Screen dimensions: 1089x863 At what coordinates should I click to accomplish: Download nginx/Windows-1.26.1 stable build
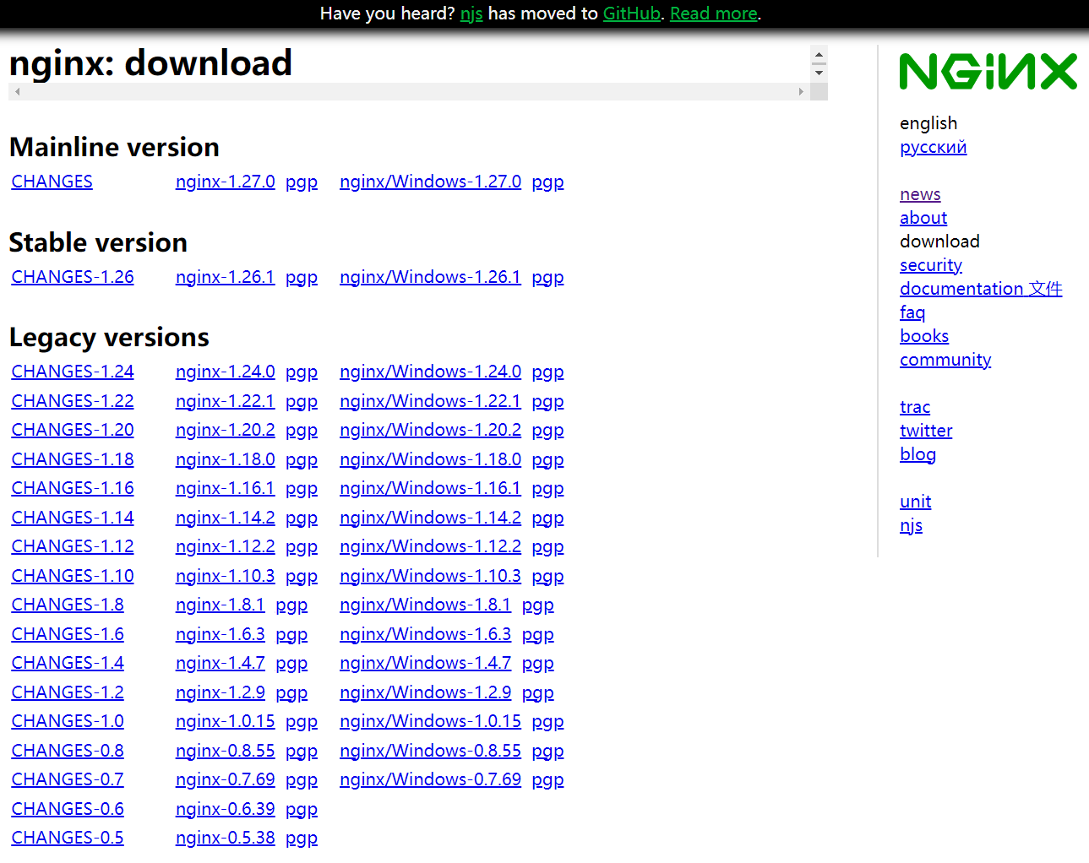pos(430,277)
